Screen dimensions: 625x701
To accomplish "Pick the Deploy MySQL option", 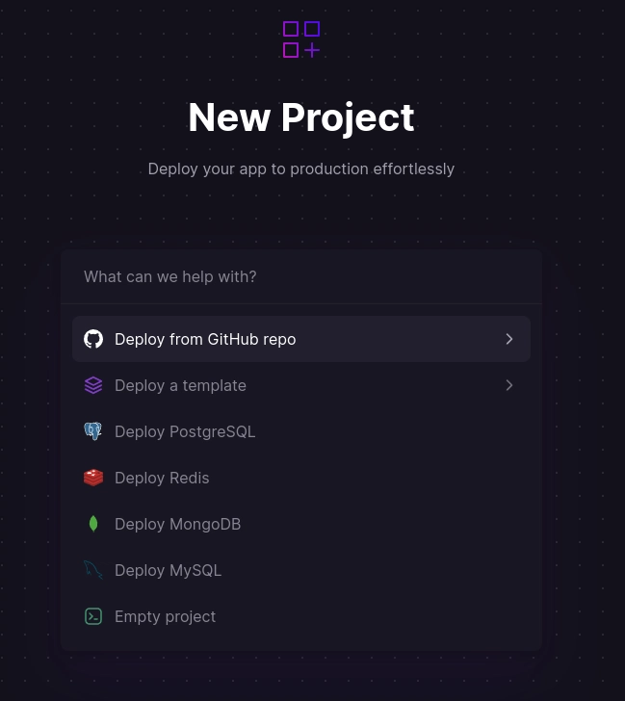I will (301, 570).
